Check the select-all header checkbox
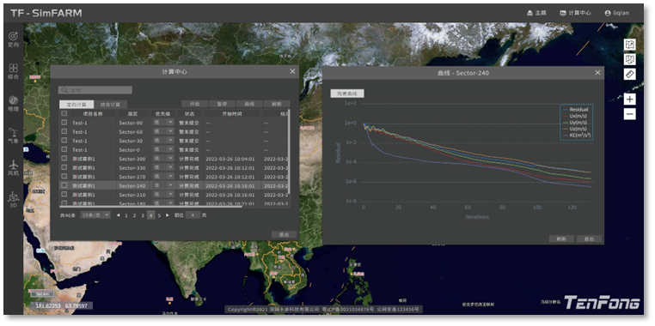The width and height of the screenshot is (655, 326). point(64,113)
